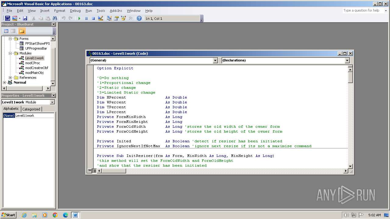
Task: Open the (Declarations) procedure dropdown
Action: pyautogui.click(x=347, y=61)
